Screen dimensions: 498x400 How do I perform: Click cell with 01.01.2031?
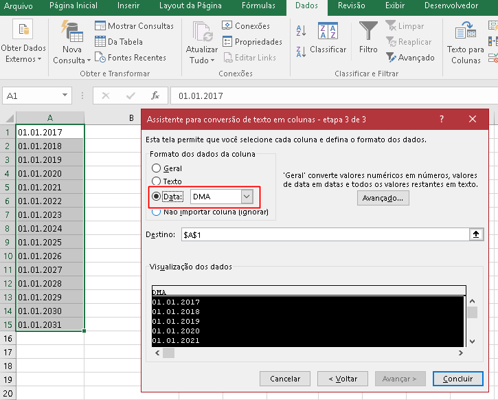(x=50, y=324)
